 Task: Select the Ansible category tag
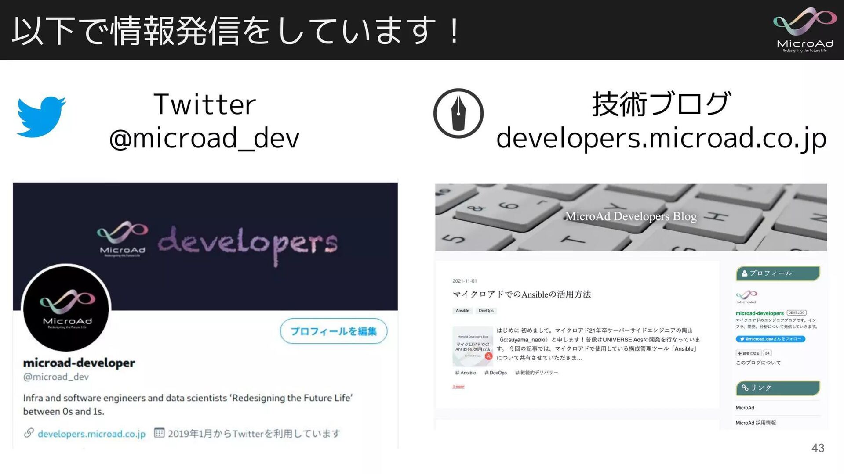pos(462,311)
